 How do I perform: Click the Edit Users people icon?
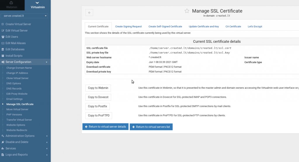click(x=3, y=37)
